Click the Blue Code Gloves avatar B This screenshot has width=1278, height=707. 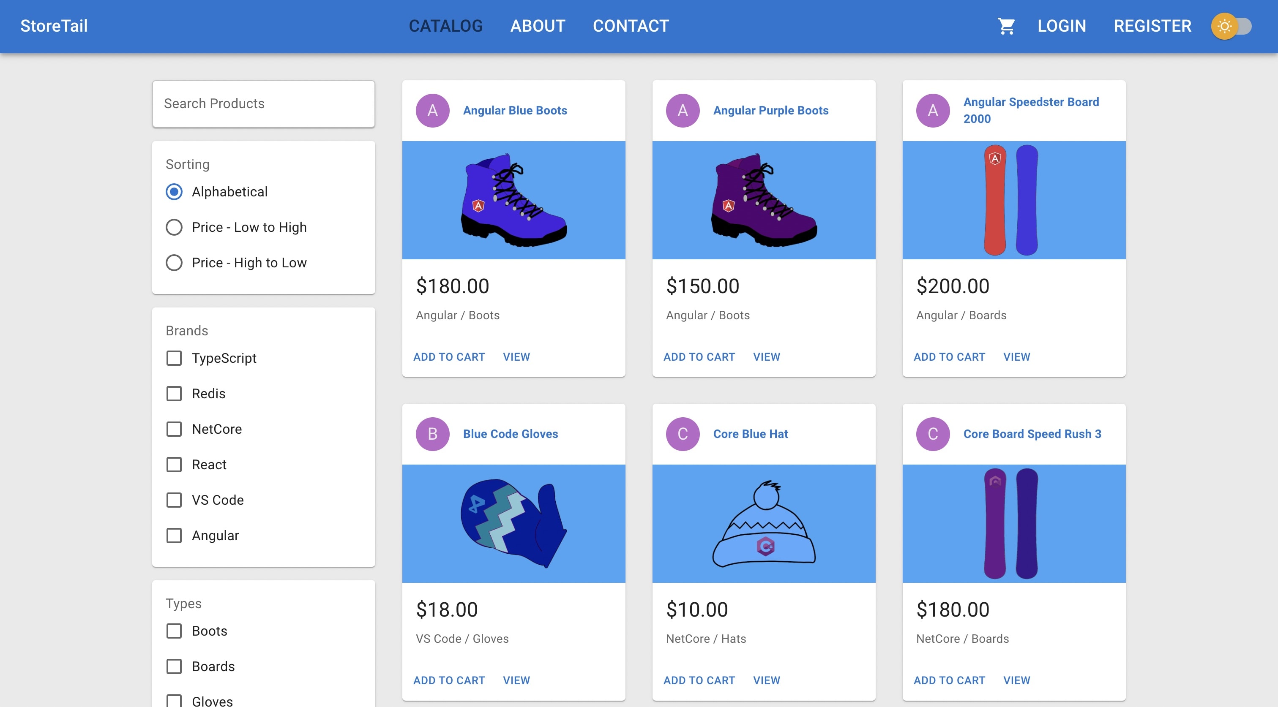point(433,434)
